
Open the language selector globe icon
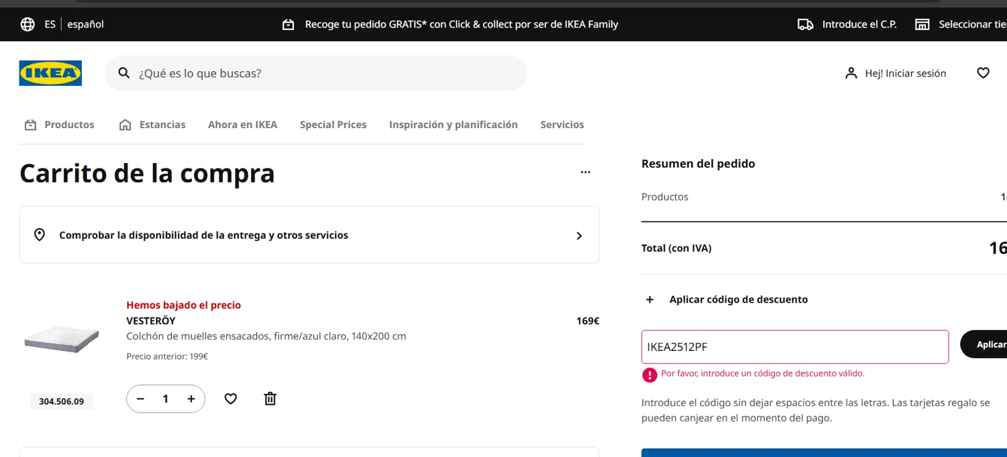(x=28, y=24)
